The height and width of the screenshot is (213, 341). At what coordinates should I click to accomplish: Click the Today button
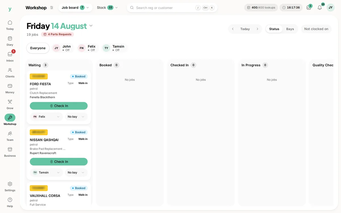(245, 29)
